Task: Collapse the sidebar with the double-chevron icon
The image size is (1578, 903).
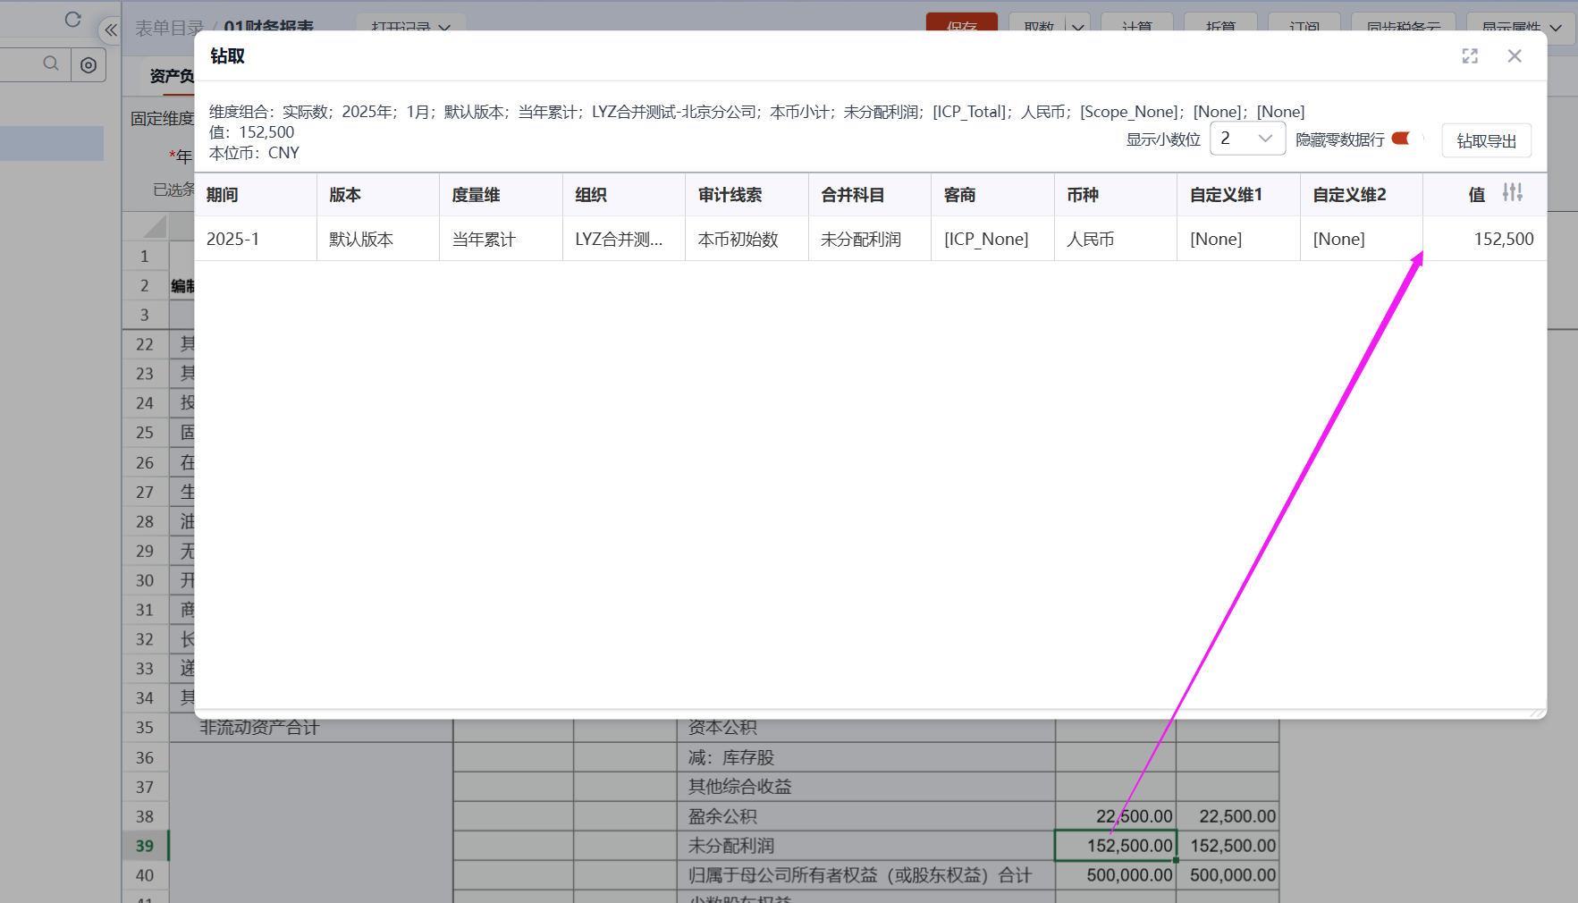Action: click(111, 30)
